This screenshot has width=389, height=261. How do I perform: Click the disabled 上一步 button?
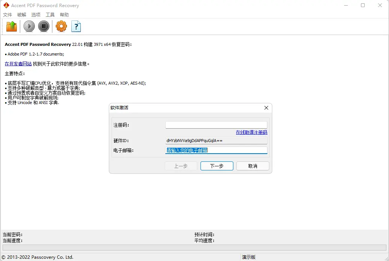(181, 166)
